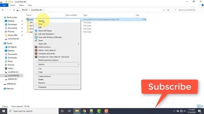Open the File ribbon tab
Viewport: 204px width, 114px height.
pos(4,5)
